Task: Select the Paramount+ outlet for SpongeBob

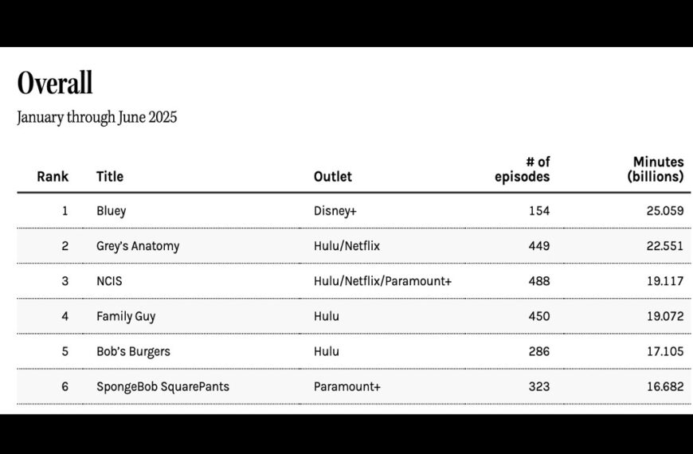Action: tap(347, 386)
